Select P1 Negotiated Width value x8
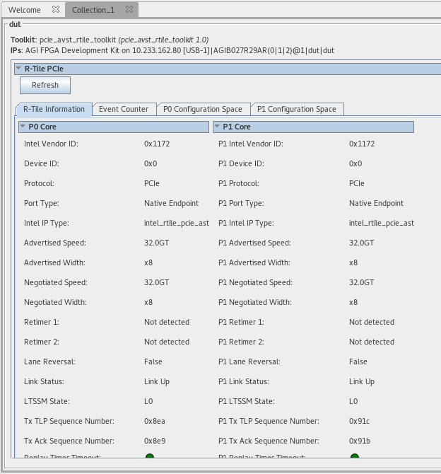Screen dimensions: 441x474 [353, 302]
